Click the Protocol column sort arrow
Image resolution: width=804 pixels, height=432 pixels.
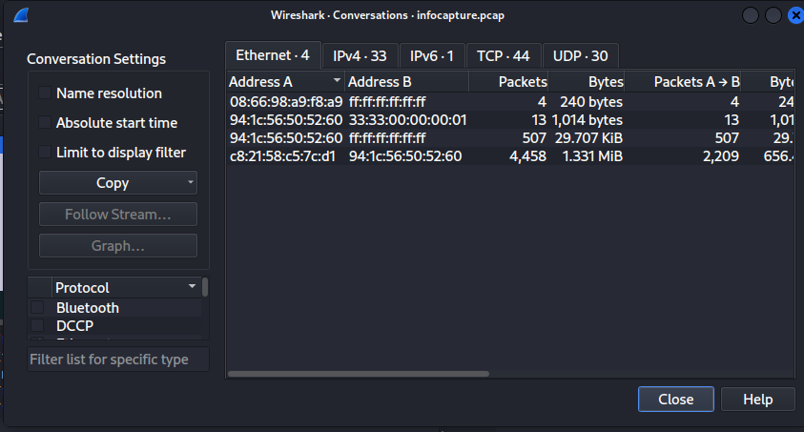pyautogui.click(x=193, y=286)
